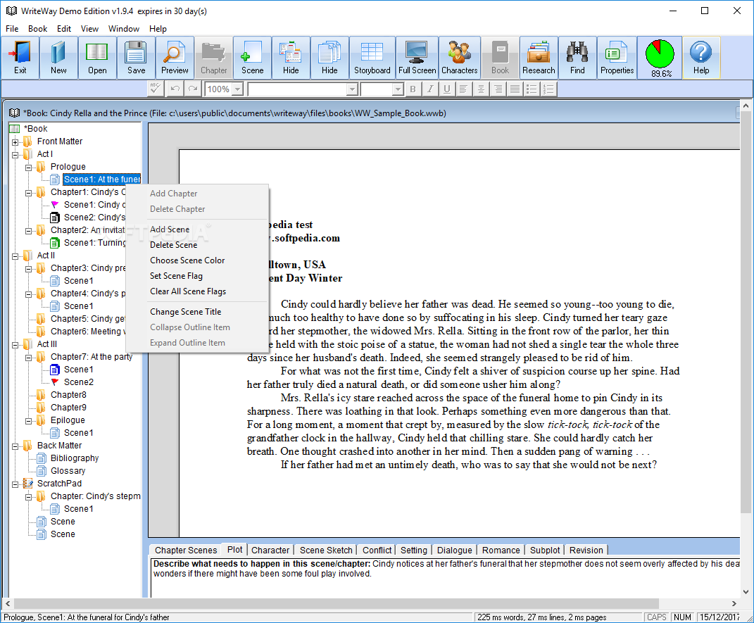This screenshot has width=754, height=623.
Task: Select the Glossary tree item
Action: coord(68,471)
